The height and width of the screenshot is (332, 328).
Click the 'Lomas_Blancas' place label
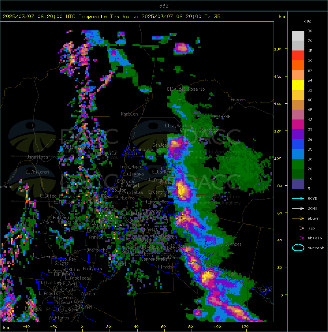click(x=226, y=244)
